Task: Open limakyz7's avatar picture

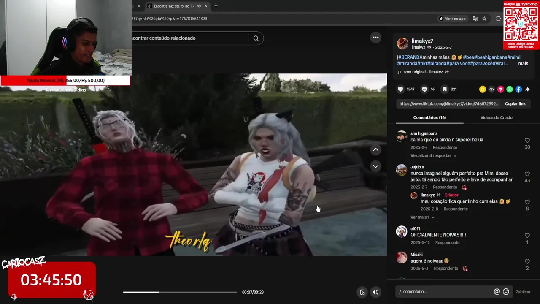Action: point(402,43)
